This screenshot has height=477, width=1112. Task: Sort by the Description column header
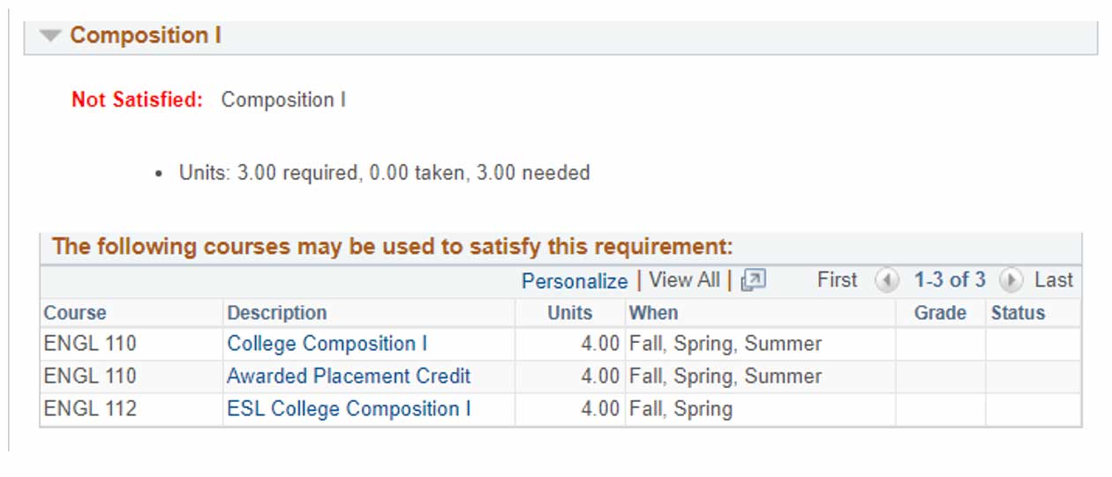[x=277, y=313]
